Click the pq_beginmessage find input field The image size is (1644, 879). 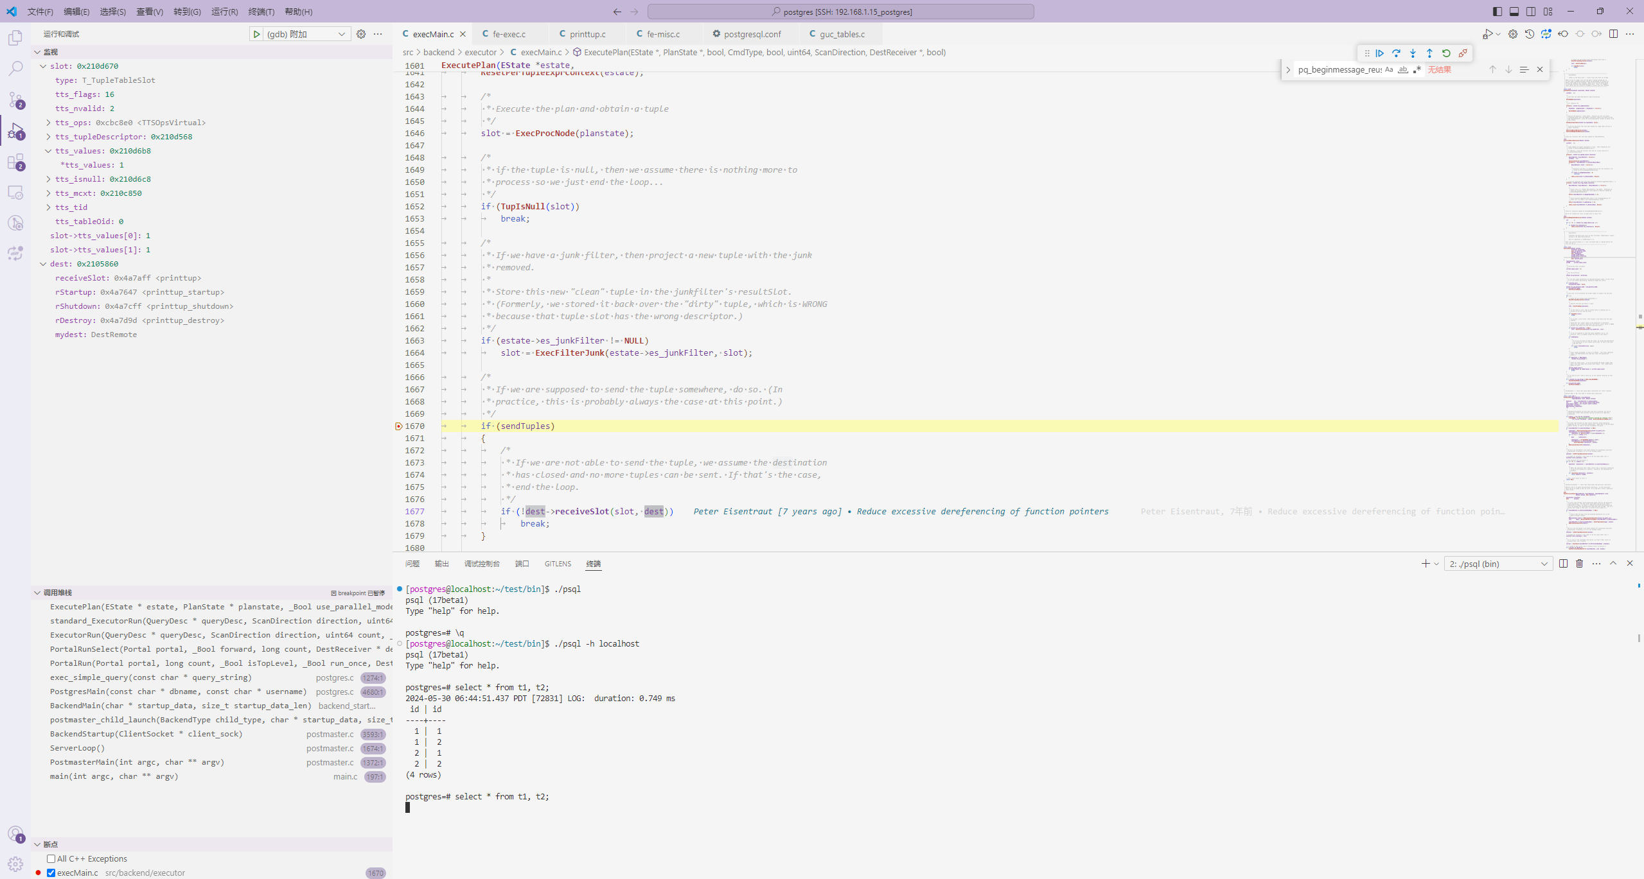click(1339, 69)
